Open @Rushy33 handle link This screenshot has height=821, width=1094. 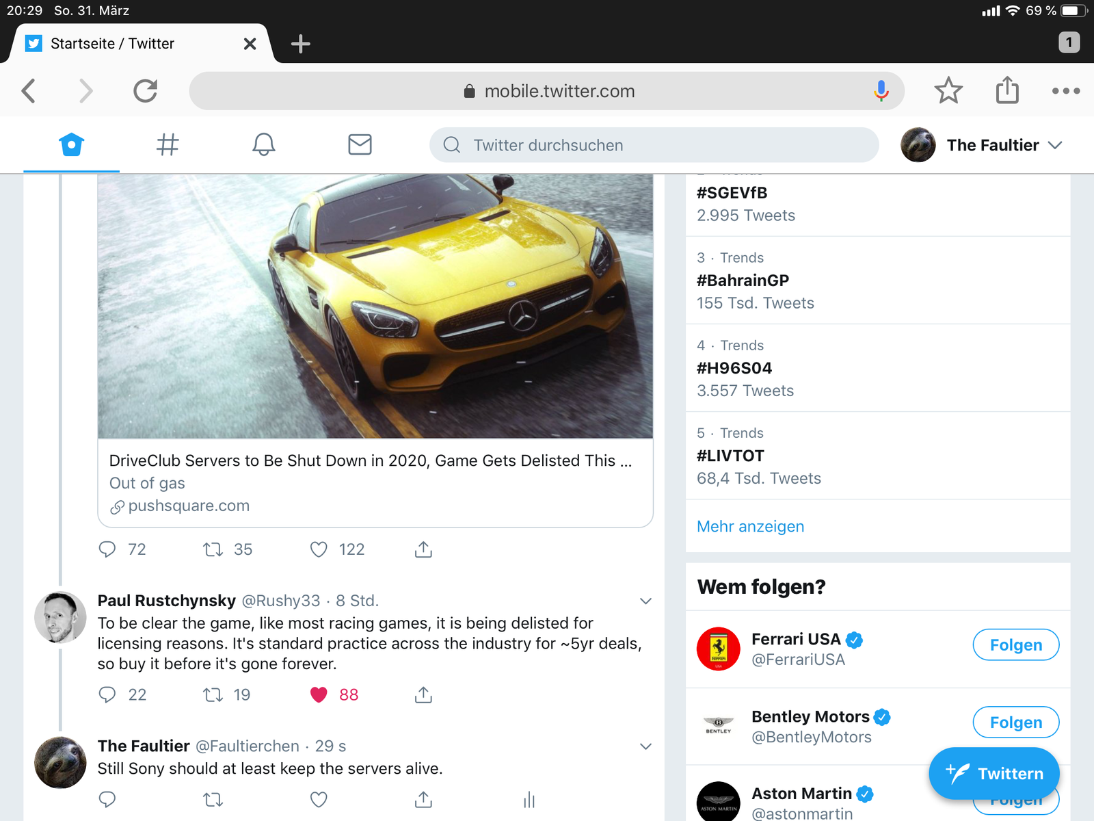[x=281, y=601]
